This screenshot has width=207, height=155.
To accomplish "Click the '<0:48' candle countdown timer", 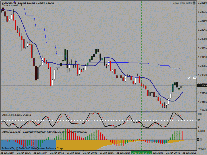I will coord(192,78).
